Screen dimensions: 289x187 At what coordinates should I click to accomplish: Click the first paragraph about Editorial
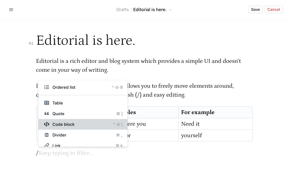click(139, 65)
